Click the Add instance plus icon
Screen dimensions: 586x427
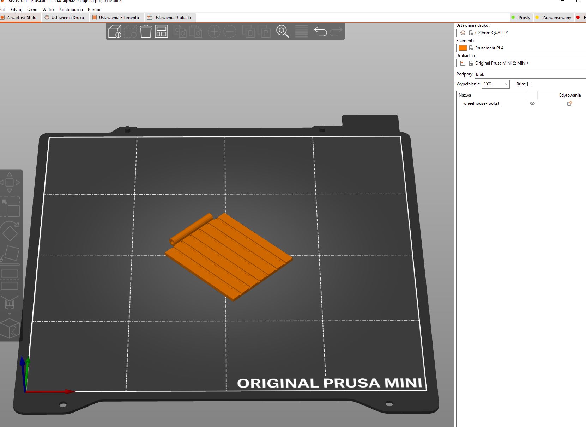(x=214, y=31)
